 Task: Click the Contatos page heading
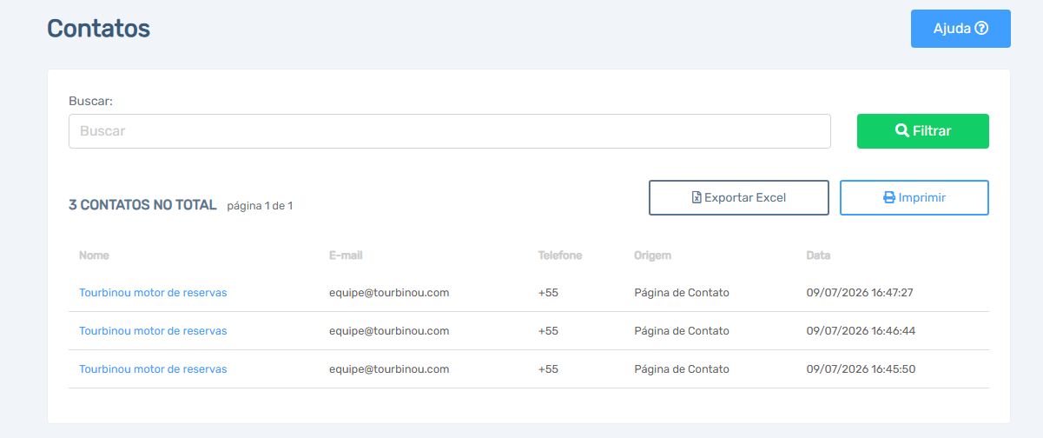click(x=98, y=28)
